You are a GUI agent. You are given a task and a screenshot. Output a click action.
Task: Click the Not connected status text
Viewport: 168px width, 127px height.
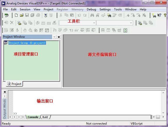point(96,124)
